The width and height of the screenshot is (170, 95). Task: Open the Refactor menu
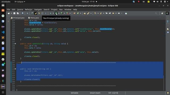(29, 9)
